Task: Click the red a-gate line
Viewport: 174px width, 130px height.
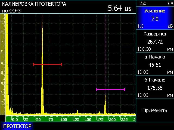Action: (47, 64)
